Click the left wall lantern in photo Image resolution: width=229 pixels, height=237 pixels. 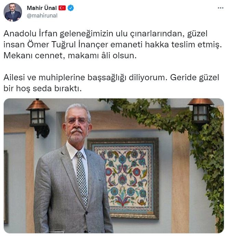tap(38, 118)
